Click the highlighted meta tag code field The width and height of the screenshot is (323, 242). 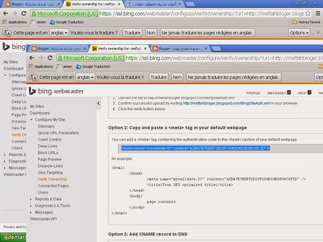coord(220,148)
